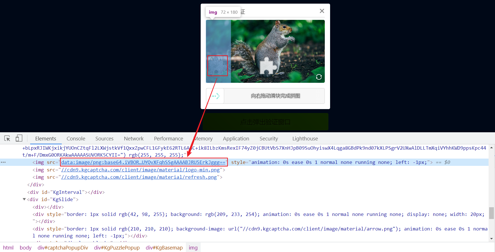Select the empty <div></div> row under KgSlide
495x252 pixels.
pyautogui.click(x=48, y=207)
